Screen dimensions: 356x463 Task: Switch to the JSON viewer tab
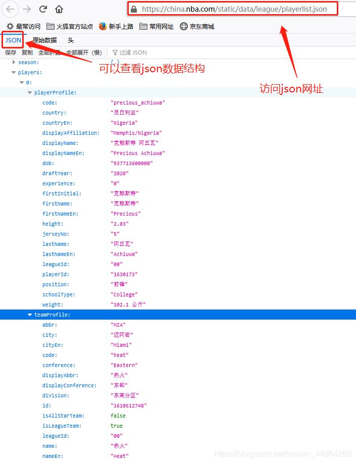(13, 40)
